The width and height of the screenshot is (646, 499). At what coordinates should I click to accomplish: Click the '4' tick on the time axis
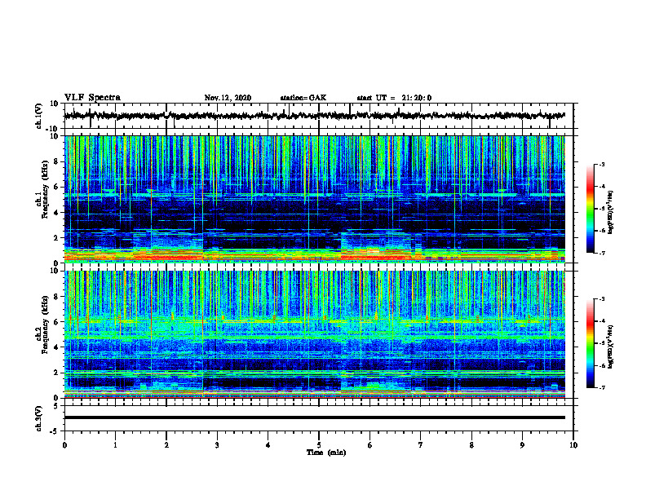(x=268, y=445)
